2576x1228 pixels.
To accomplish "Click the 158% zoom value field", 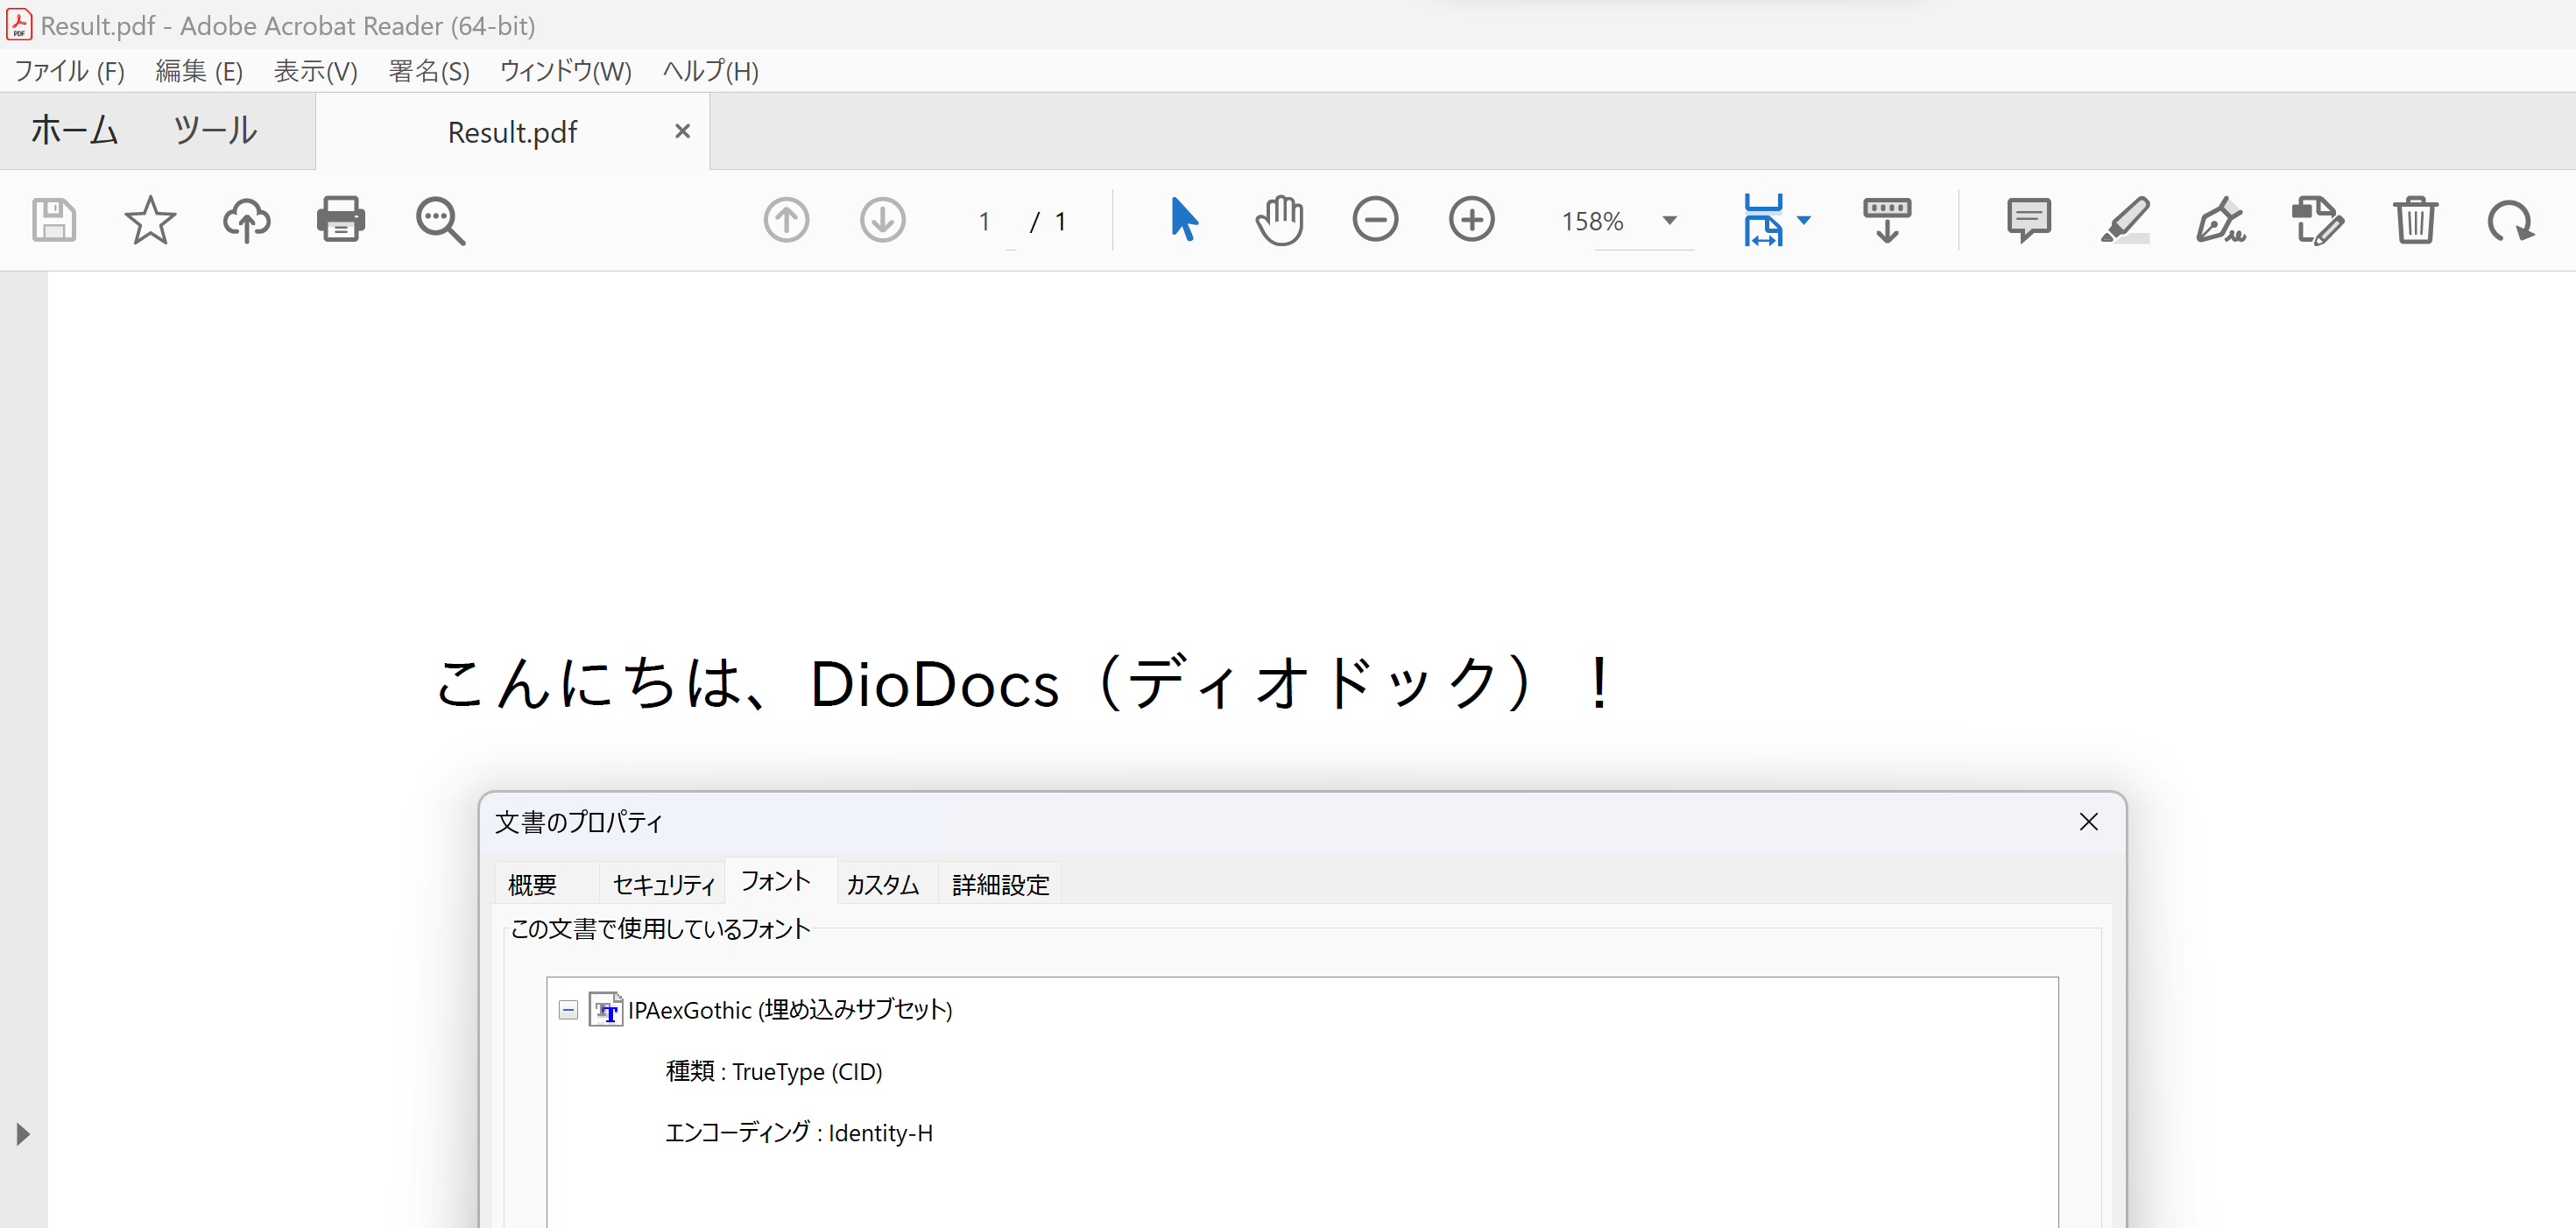I will (x=1593, y=222).
